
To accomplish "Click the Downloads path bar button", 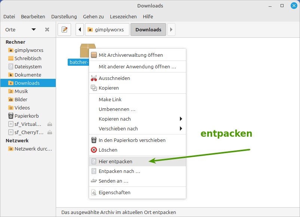I will tap(148, 30).
